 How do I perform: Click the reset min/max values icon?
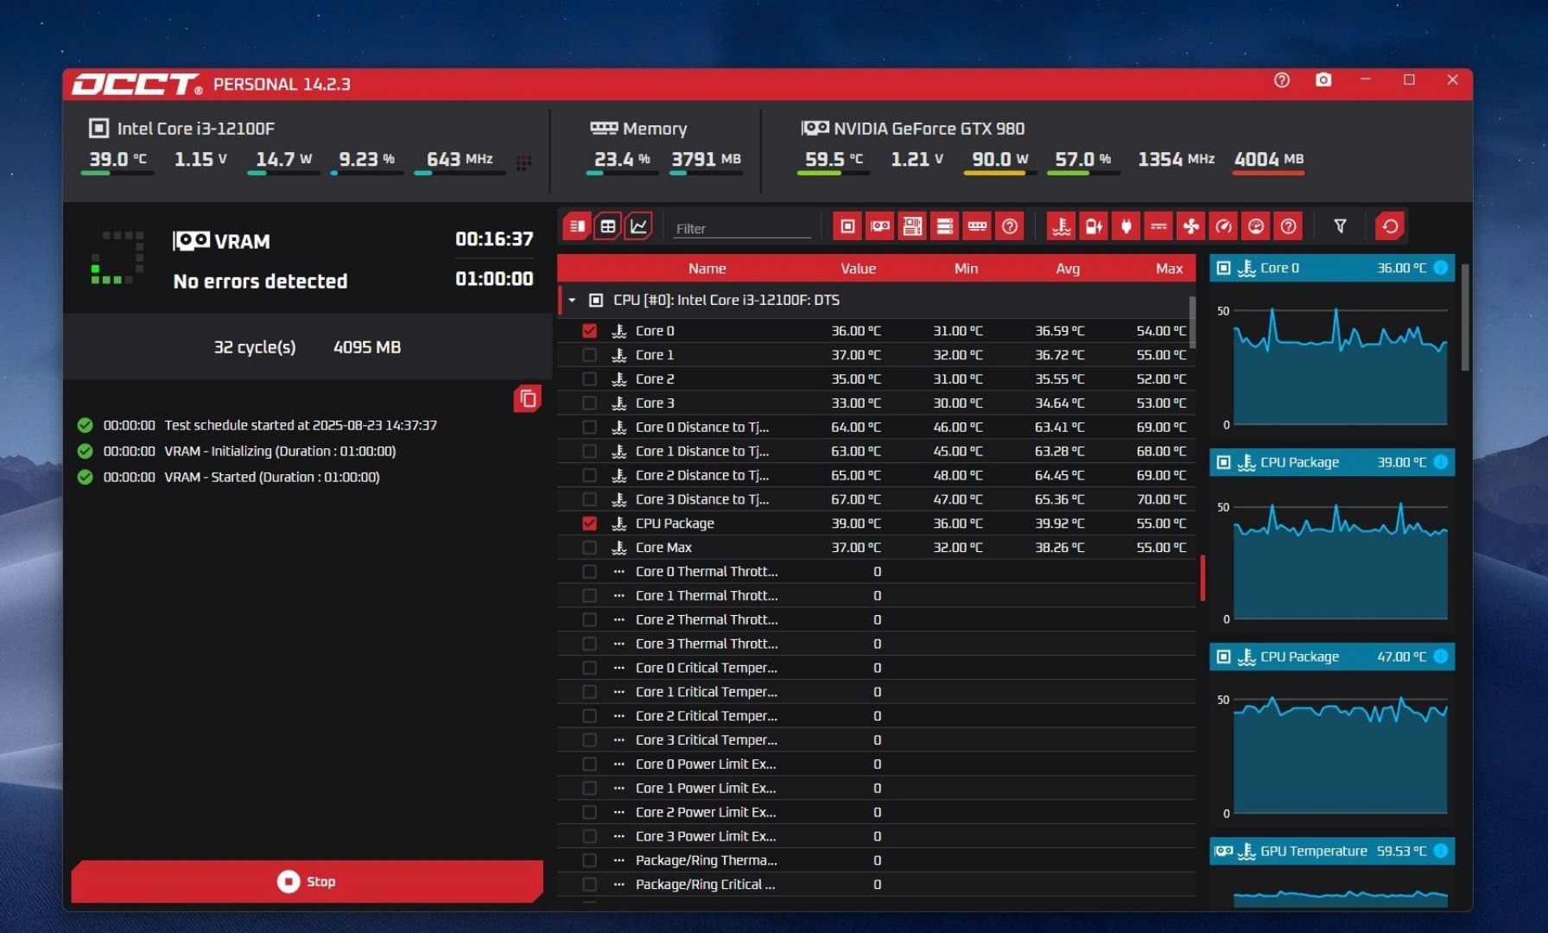click(1389, 226)
